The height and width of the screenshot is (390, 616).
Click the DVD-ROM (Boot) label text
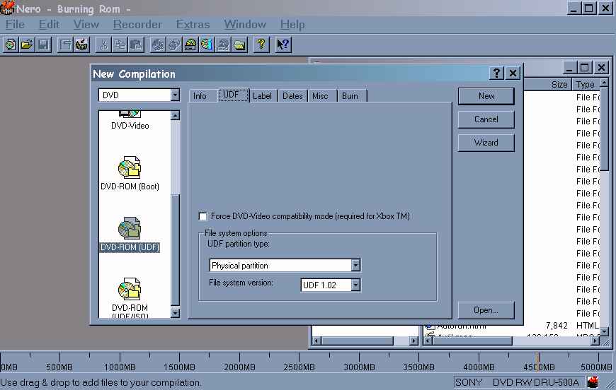pos(130,187)
